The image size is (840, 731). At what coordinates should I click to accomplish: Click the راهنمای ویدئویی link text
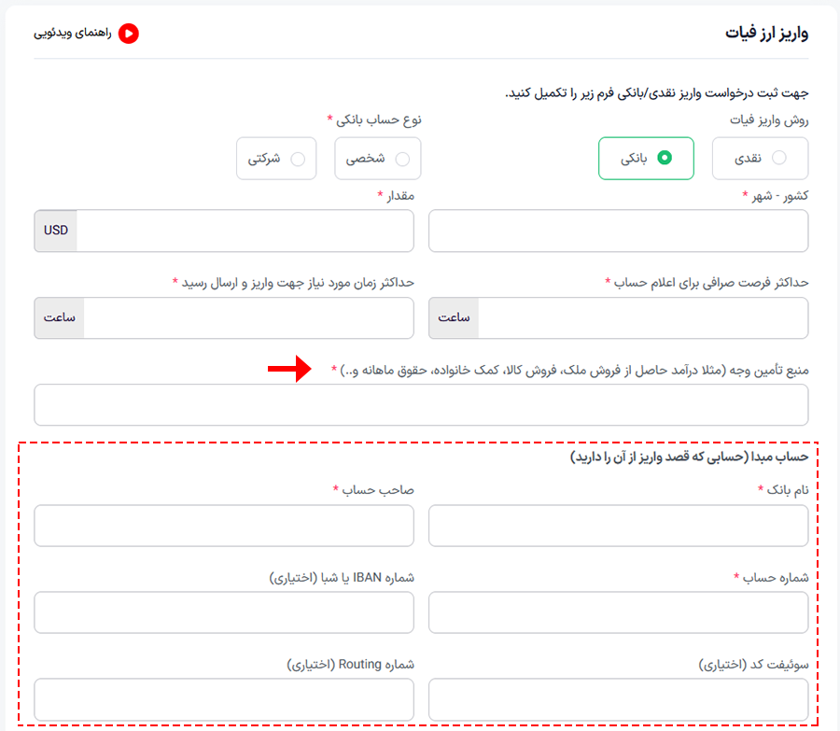[x=72, y=34]
